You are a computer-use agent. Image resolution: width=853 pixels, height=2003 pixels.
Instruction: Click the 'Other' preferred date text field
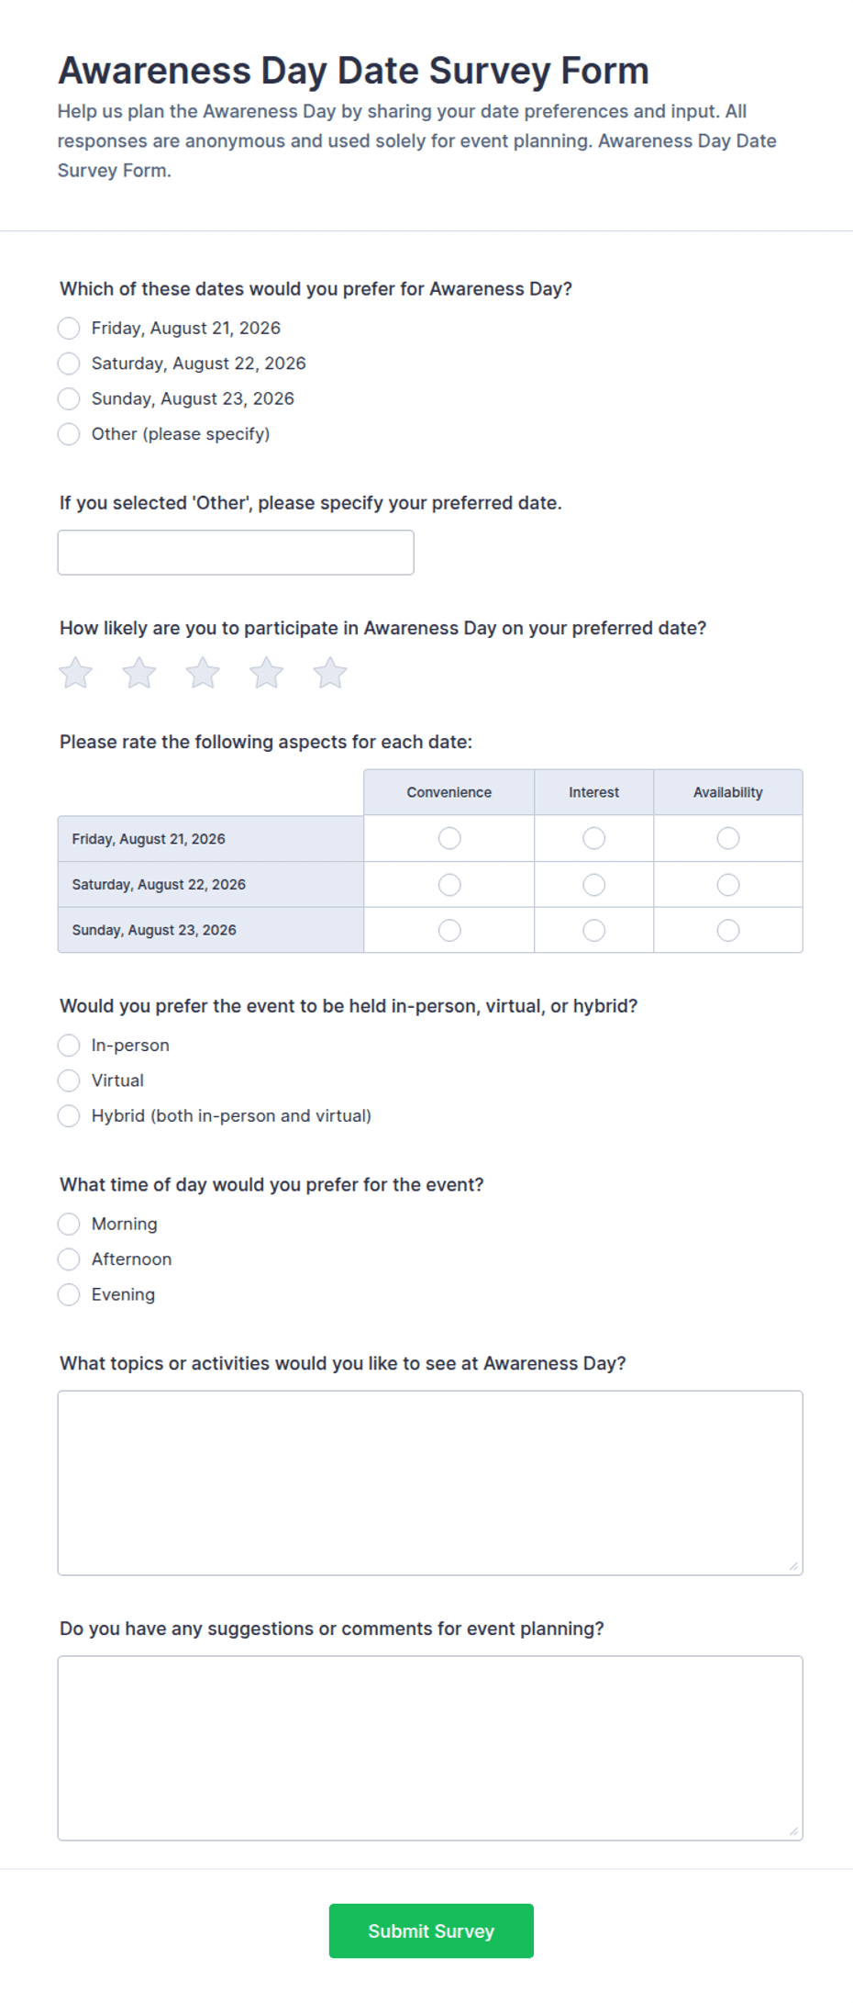pyautogui.click(x=236, y=553)
